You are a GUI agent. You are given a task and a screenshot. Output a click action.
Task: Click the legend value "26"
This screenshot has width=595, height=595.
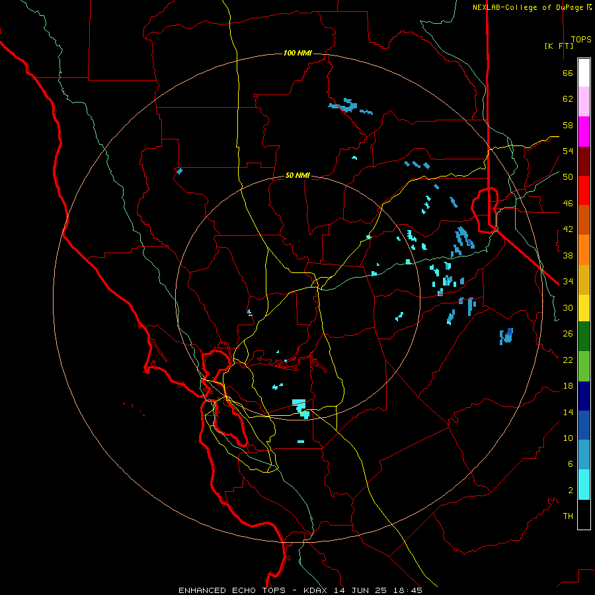pos(568,334)
